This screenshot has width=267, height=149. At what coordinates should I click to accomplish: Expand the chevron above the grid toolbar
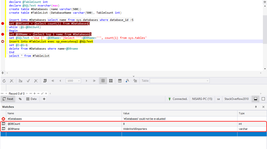point(133,76)
